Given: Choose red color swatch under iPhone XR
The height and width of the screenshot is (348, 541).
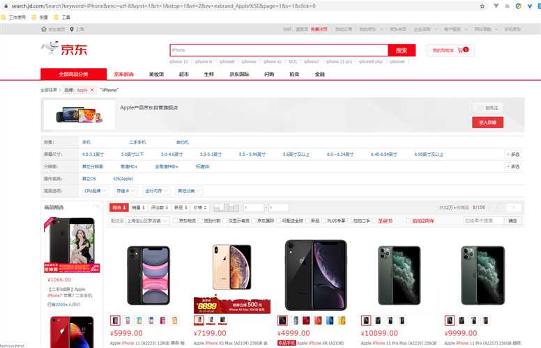Looking at the screenshot, I should click(x=306, y=320).
